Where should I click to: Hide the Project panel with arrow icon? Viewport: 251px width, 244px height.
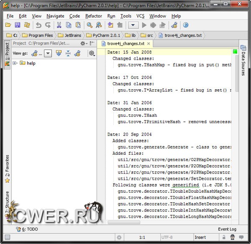pyautogui.click(x=92, y=43)
